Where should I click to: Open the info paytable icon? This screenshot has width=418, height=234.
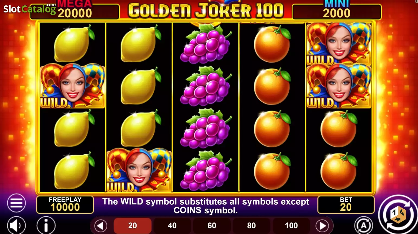point(46,225)
